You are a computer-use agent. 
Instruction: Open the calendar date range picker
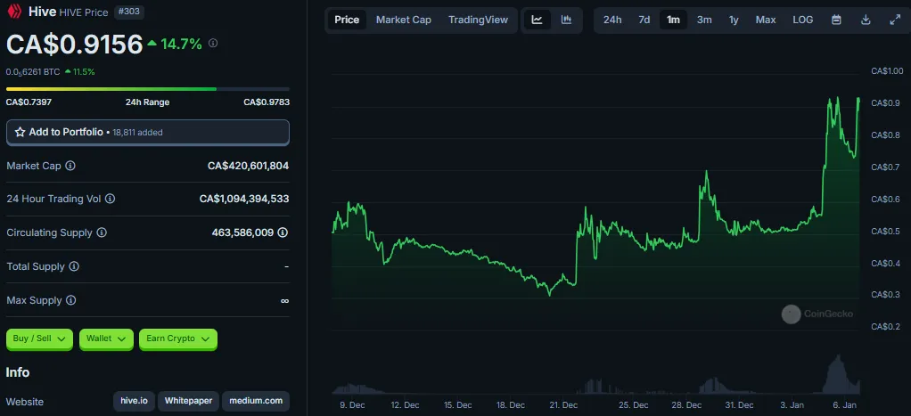tap(836, 20)
